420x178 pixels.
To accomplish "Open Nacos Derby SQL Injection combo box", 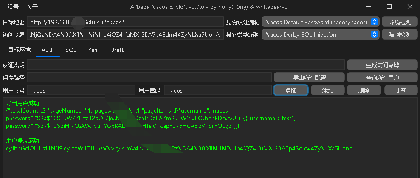I will [x=320, y=34].
